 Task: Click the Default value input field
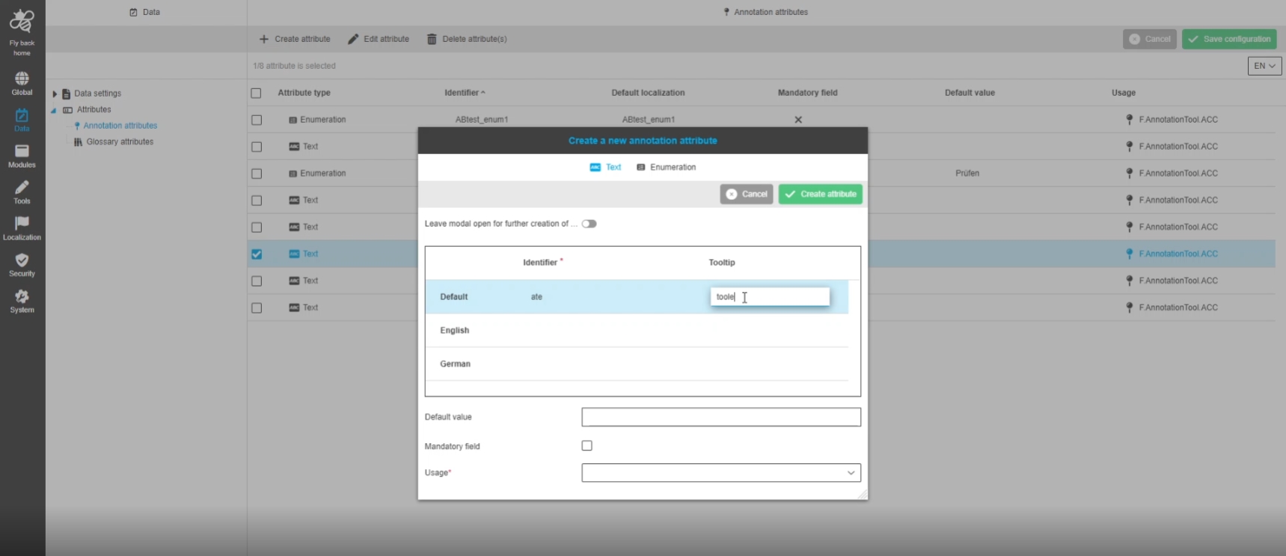coord(721,417)
